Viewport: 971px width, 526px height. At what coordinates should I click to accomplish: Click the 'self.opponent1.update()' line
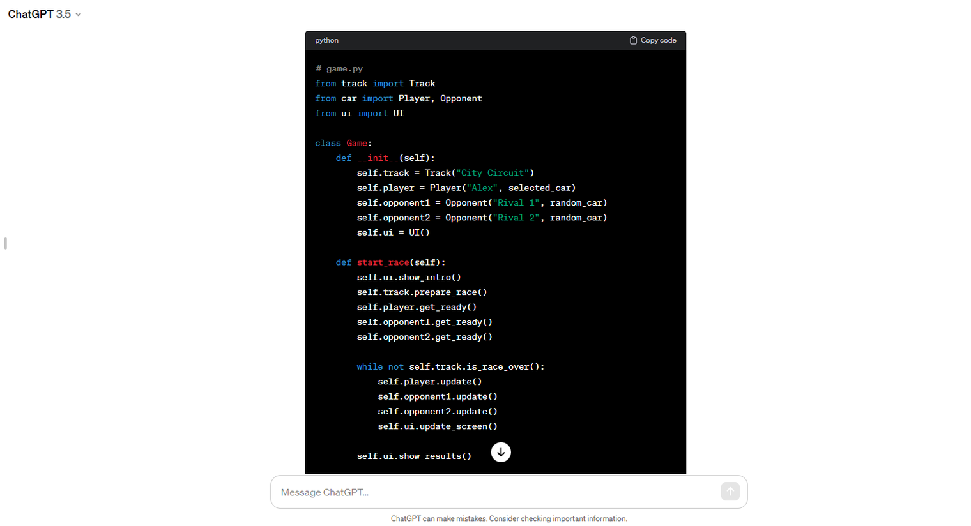(438, 396)
